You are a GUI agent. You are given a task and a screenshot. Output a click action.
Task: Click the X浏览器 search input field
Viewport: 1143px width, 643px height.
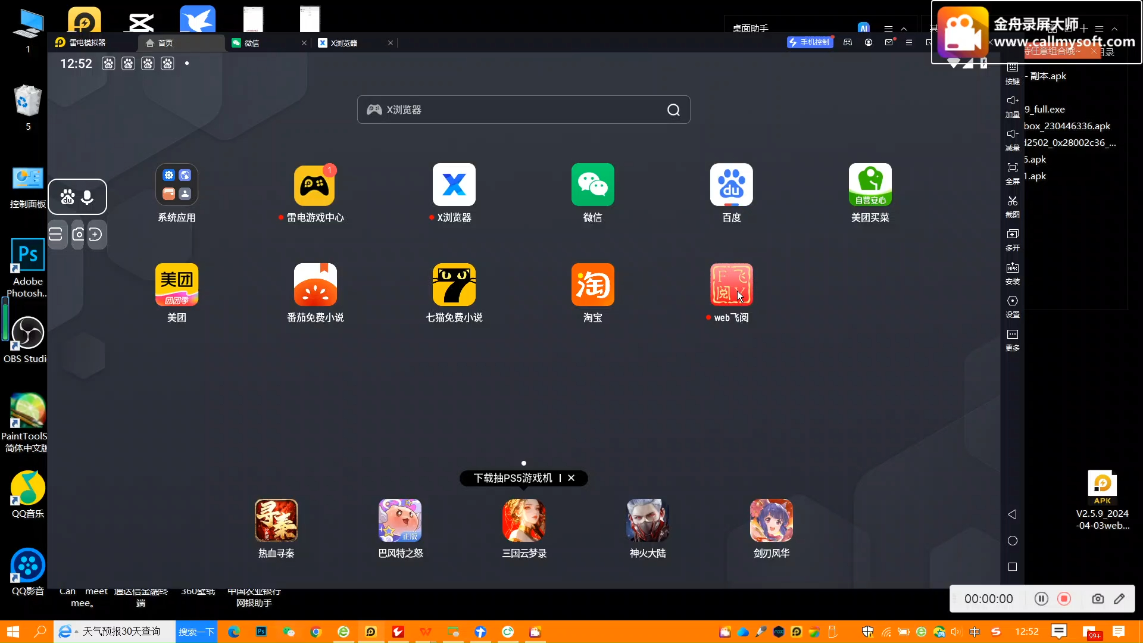click(x=523, y=110)
